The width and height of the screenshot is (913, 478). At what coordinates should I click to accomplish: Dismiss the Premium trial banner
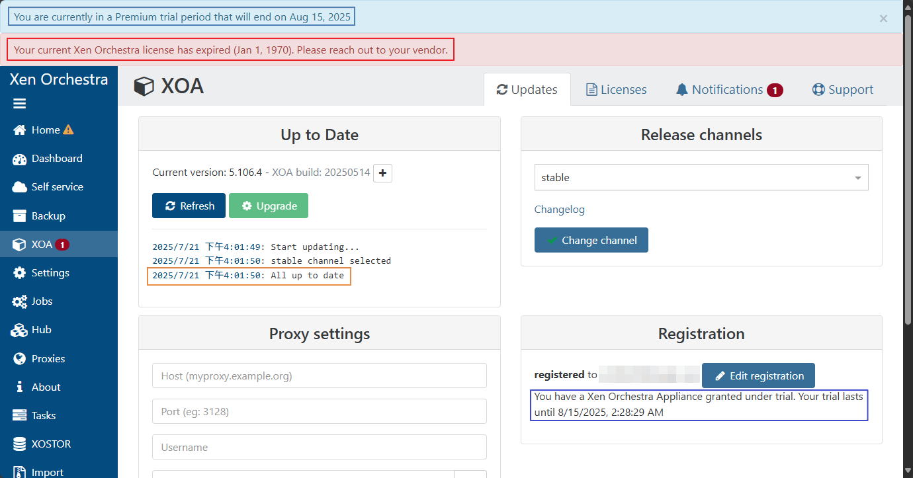click(x=883, y=19)
